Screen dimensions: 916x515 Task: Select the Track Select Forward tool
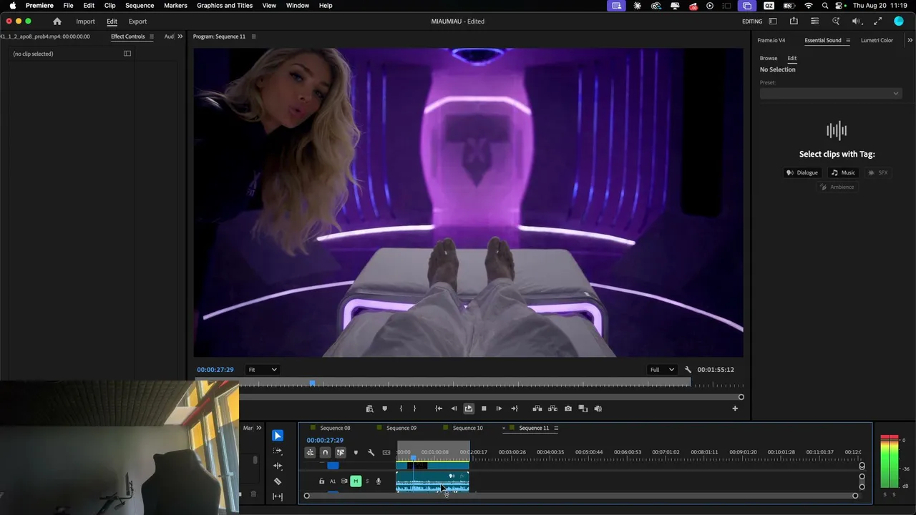[278, 451]
